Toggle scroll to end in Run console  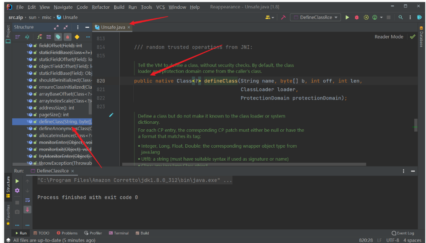pos(28,210)
